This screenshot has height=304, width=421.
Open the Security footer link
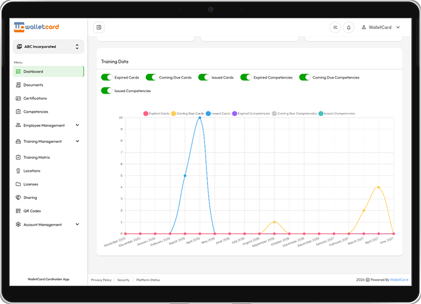pos(123,280)
